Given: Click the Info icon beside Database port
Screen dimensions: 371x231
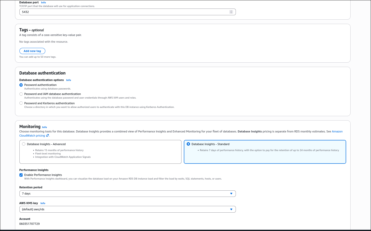Looking at the screenshot, I should point(43,2).
